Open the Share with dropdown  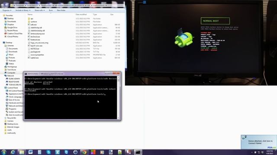[39, 10]
